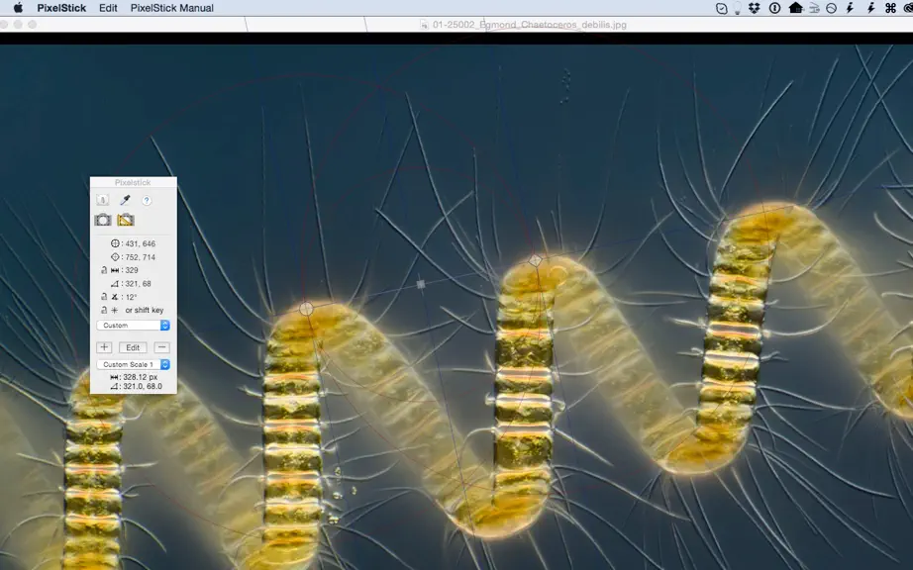The width and height of the screenshot is (913, 570).
Task: Click the Command key symbol menu bar icon
Action: [x=890, y=8]
